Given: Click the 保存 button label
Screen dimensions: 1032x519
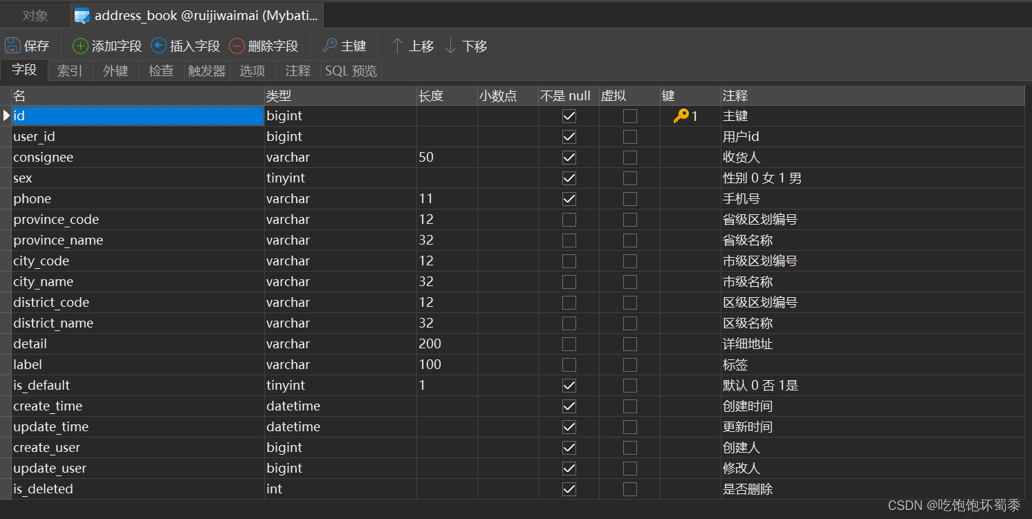Looking at the screenshot, I should [37, 46].
